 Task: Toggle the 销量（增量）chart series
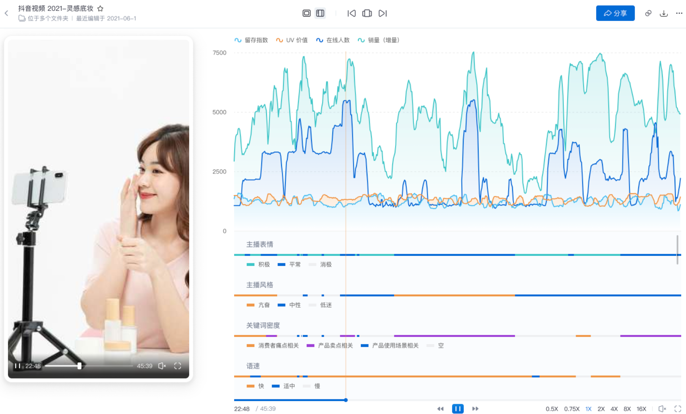pyautogui.click(x=378, y=40)
